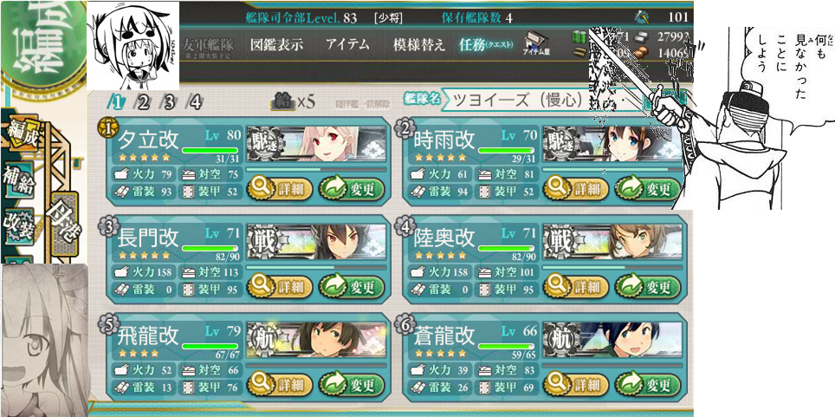Open the 補給 resupply sidebar icon
This screenshot has width=835, height=417.
19,180
